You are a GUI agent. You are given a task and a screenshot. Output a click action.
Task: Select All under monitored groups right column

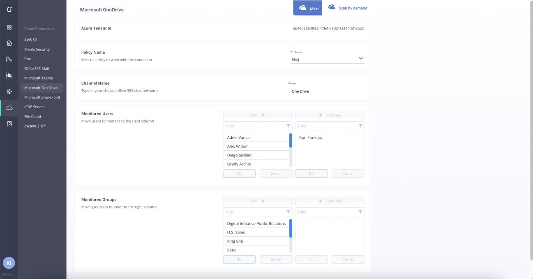coord(311,259)
